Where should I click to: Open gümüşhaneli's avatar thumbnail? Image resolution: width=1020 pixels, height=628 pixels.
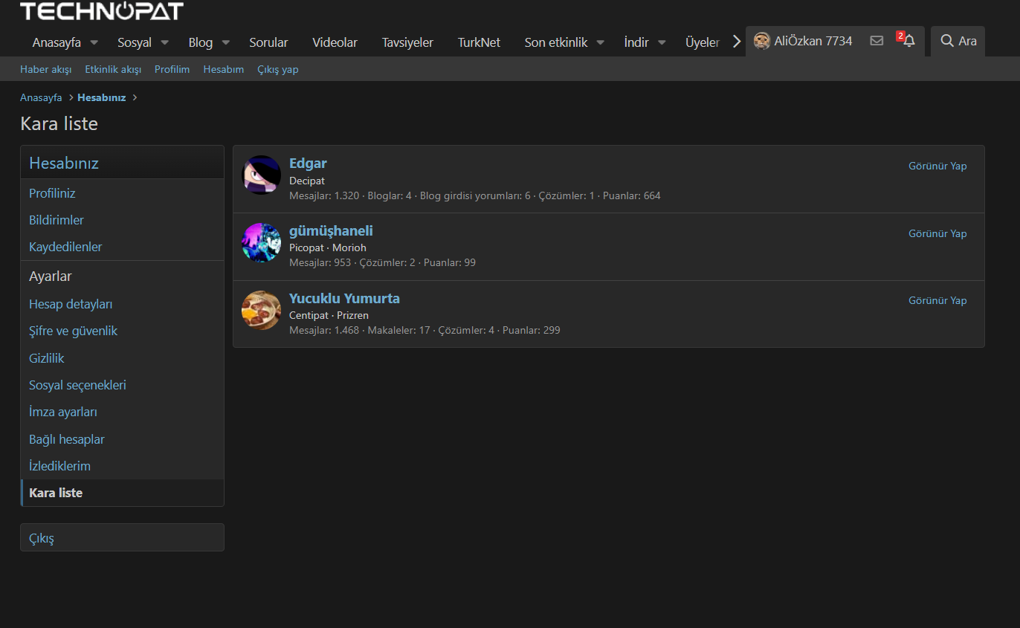[261, 242]
